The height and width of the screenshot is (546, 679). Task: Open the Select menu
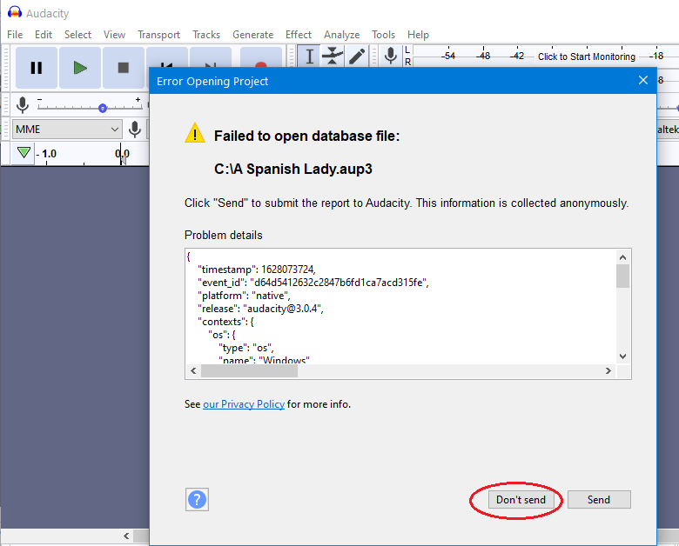point(78,35)
